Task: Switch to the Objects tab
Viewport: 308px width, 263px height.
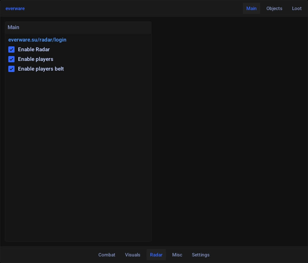Action: [x=274, y=8]
